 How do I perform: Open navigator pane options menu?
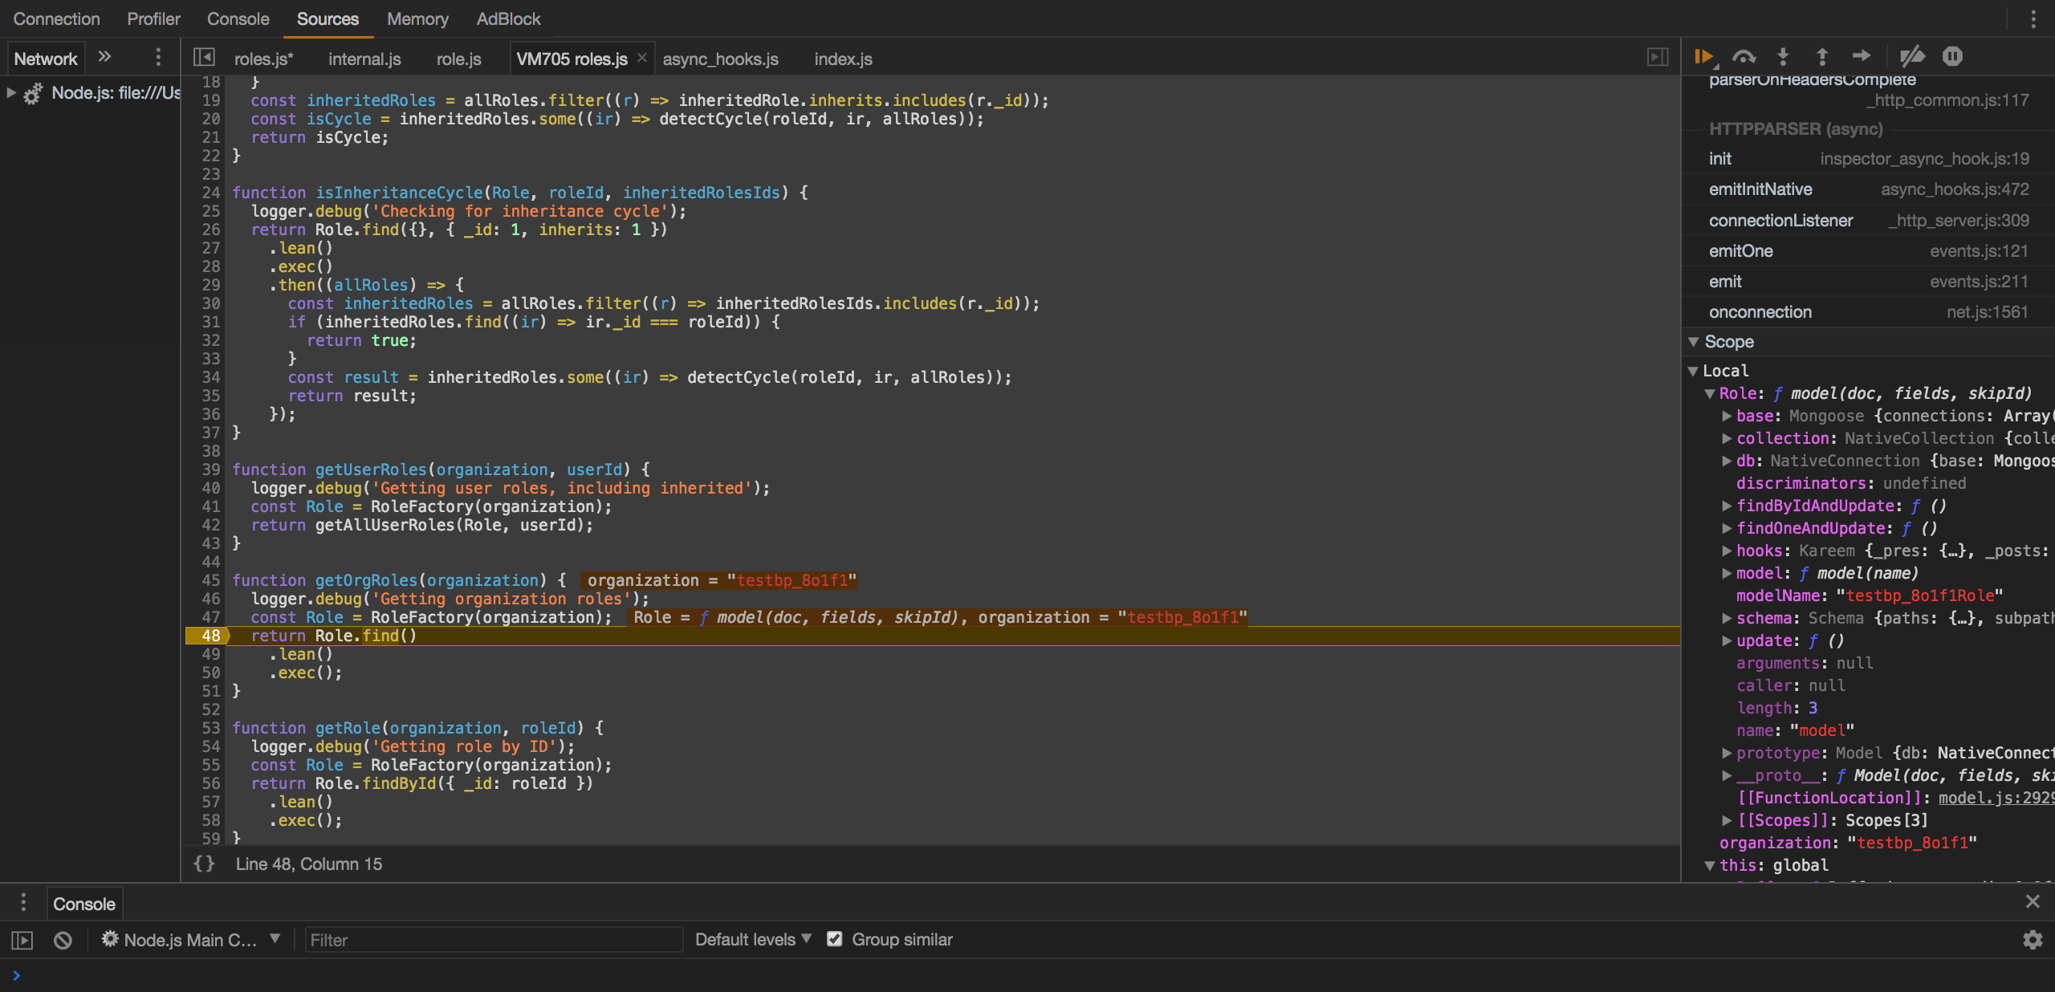click(x=158, y=58)
